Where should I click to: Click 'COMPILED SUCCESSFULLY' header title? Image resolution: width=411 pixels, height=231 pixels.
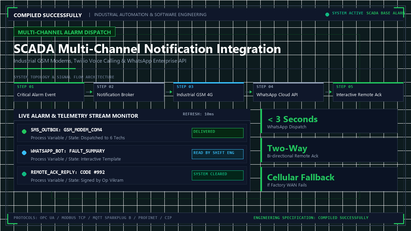[x=48, y=15]
